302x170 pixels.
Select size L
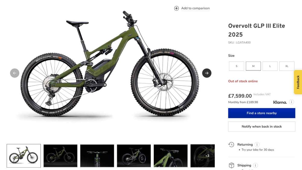click(270, 66)
